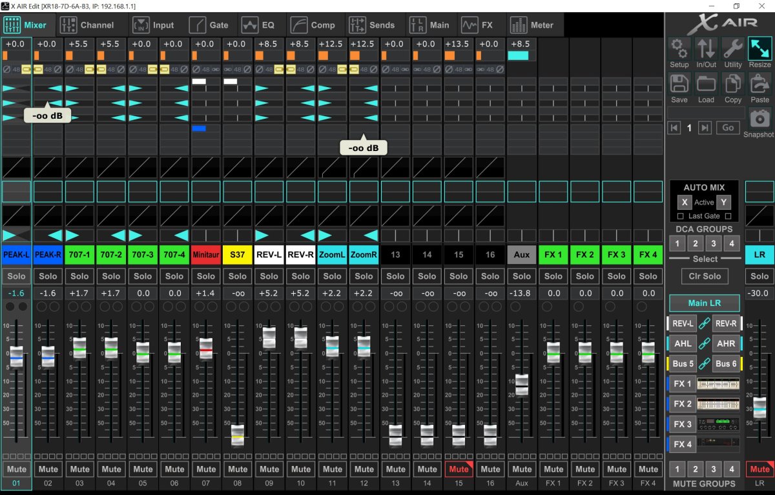
Task: Mute the Aux channel
Action: (522, 469)
